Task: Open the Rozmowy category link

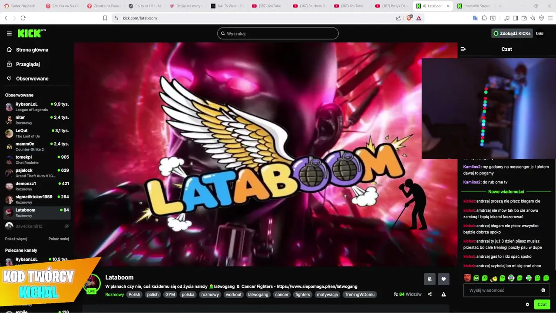Action: click(x=115, y=294)
